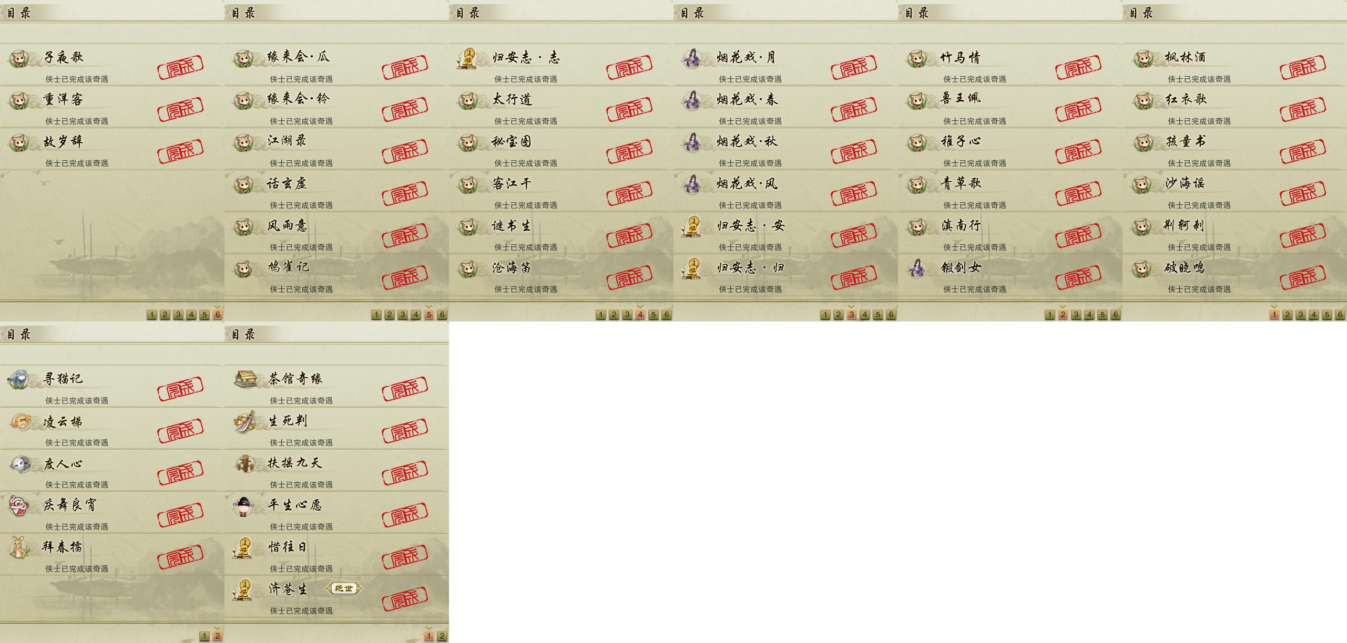
Task: Click the teahouse icon beside 茶馆奇缘
Action: pyautogui.click(x=245, y=379)
